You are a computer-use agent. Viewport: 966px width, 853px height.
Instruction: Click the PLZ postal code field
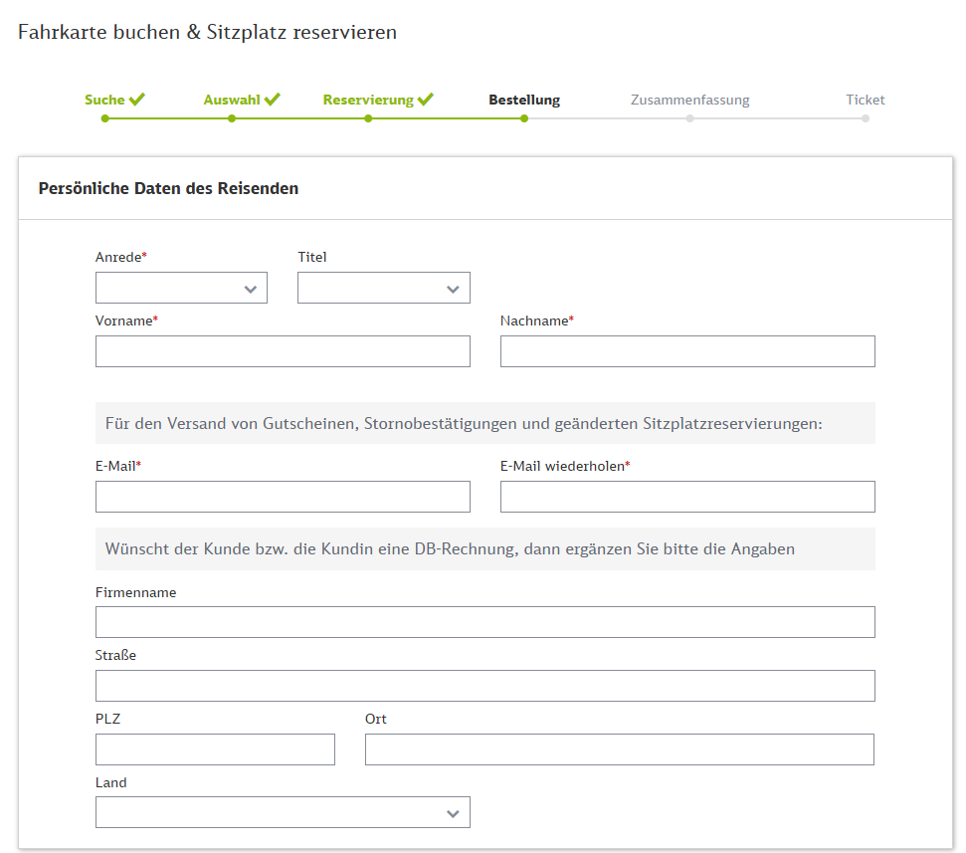point(215,749)
